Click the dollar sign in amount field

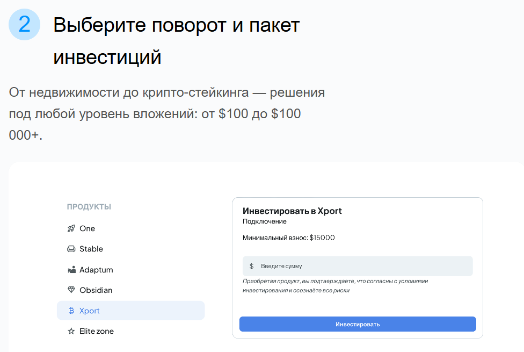click(x=251, y=266)
